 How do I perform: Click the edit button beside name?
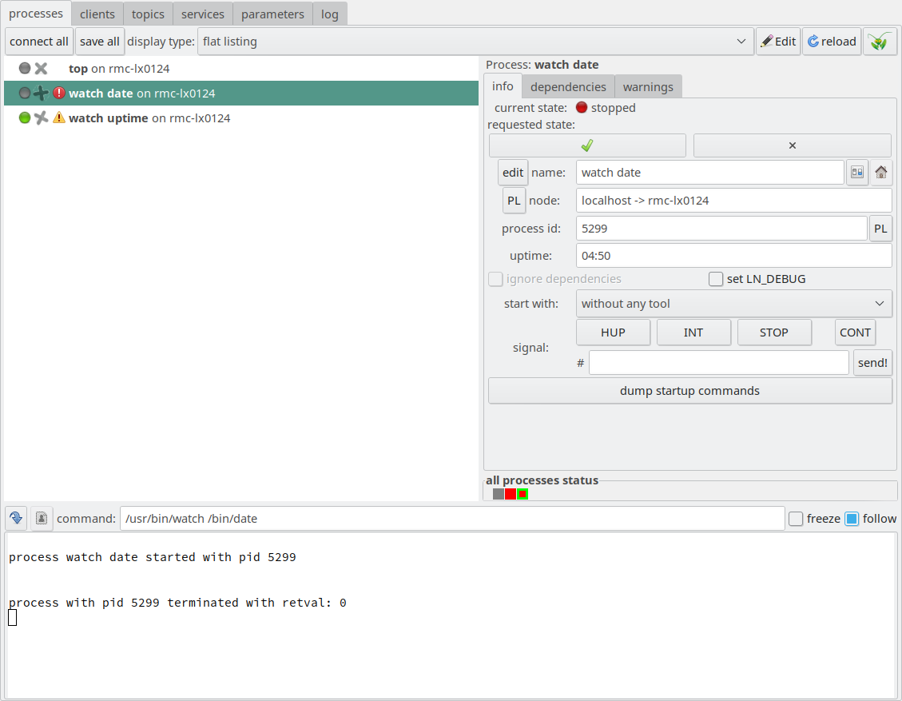click(x=513, y=173)
